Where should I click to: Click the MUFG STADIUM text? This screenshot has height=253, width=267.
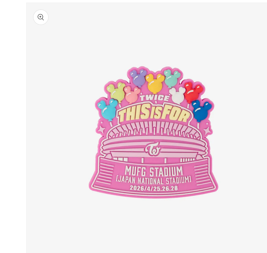tap(154, 171)
